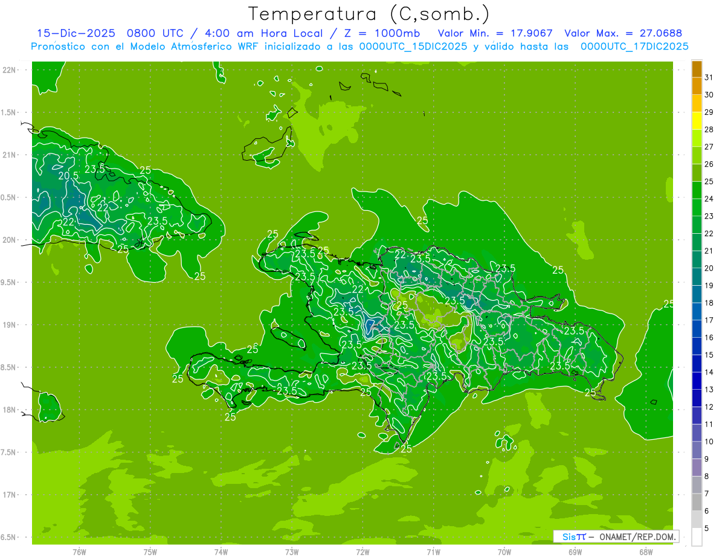Click the "21N" latitude axis label
The width and height of the screenshot is (725, 560).
tap(10, 155)
